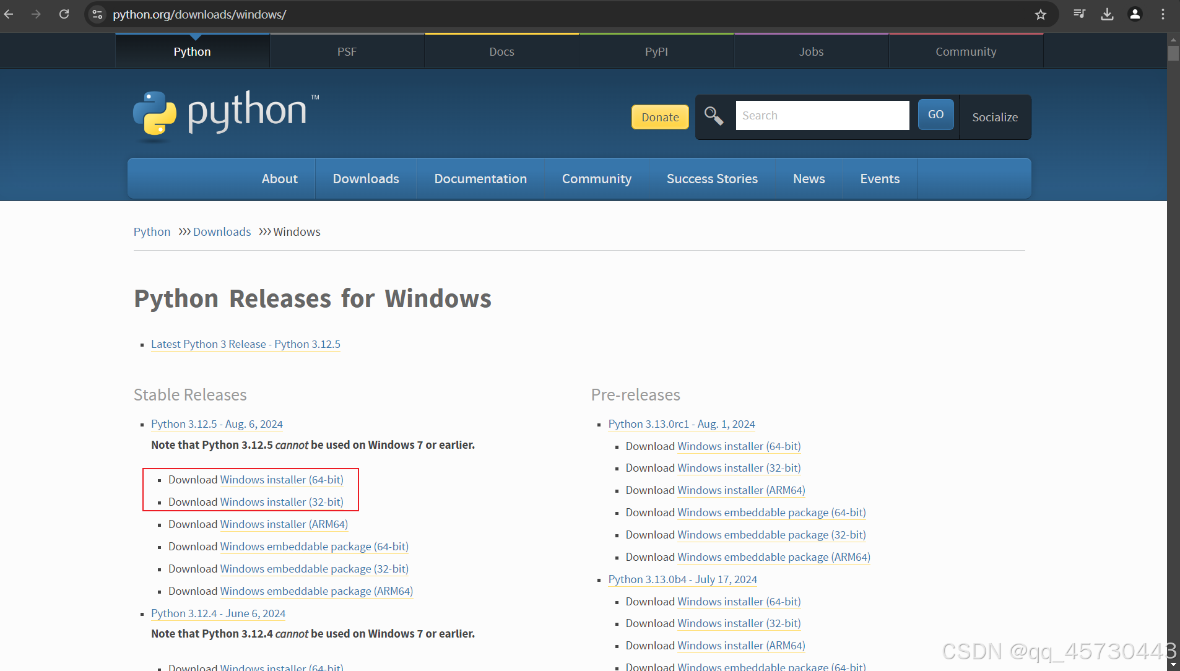Viewport: 1180px width, 671px height.
Task: Click the browser back arrow
Action: click(x=9, y=14)
